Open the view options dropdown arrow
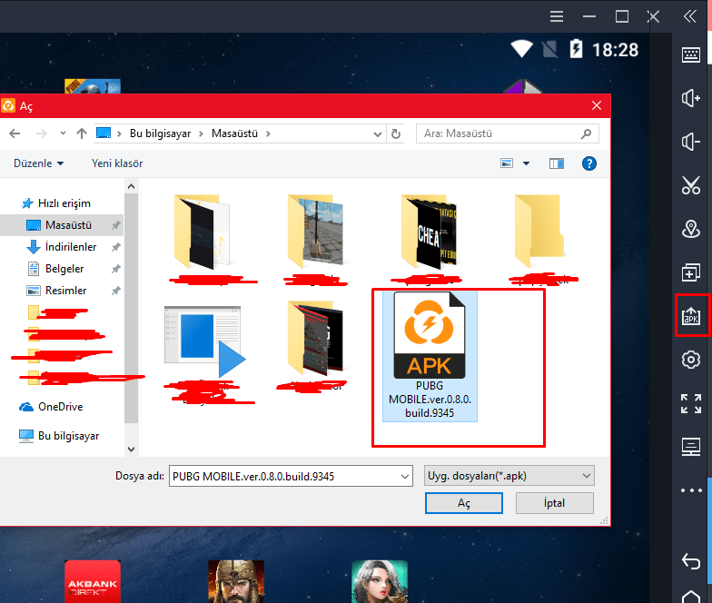Viewport: 712px width, 603px height. tap(527, 163)
